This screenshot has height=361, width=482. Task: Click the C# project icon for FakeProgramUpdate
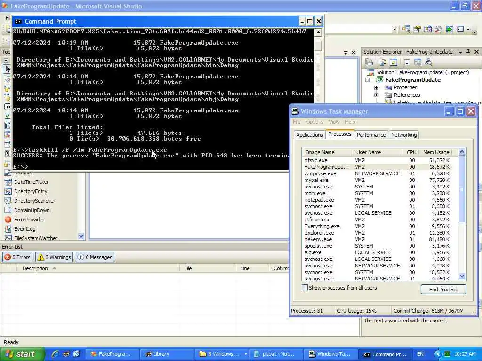click(380, 80)
